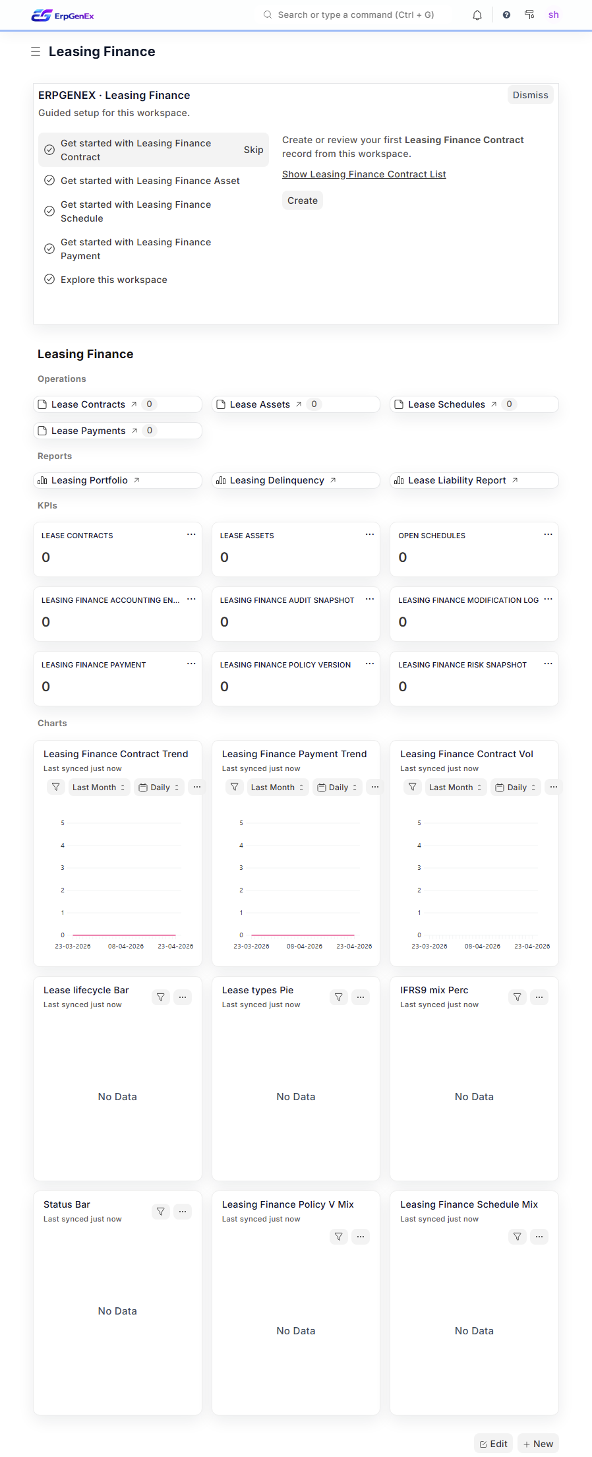Open options menu for Leasing Finance Audit Snapshot
This screenshot has width=592, height=1457.
370,599
